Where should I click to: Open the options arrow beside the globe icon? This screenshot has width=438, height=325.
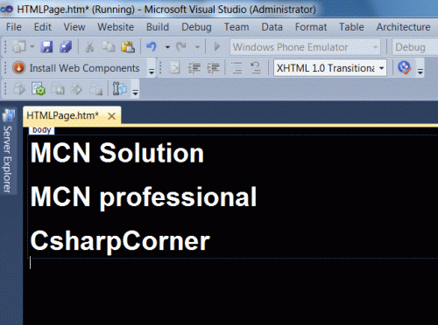(420, 71)
